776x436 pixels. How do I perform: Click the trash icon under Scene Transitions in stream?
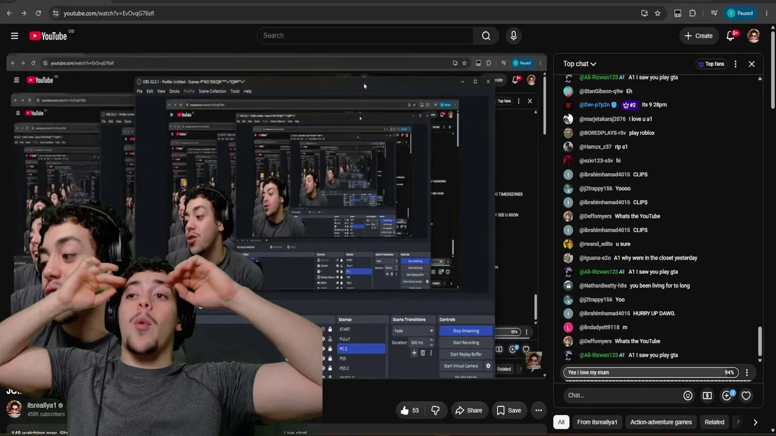tap(423, 353)
